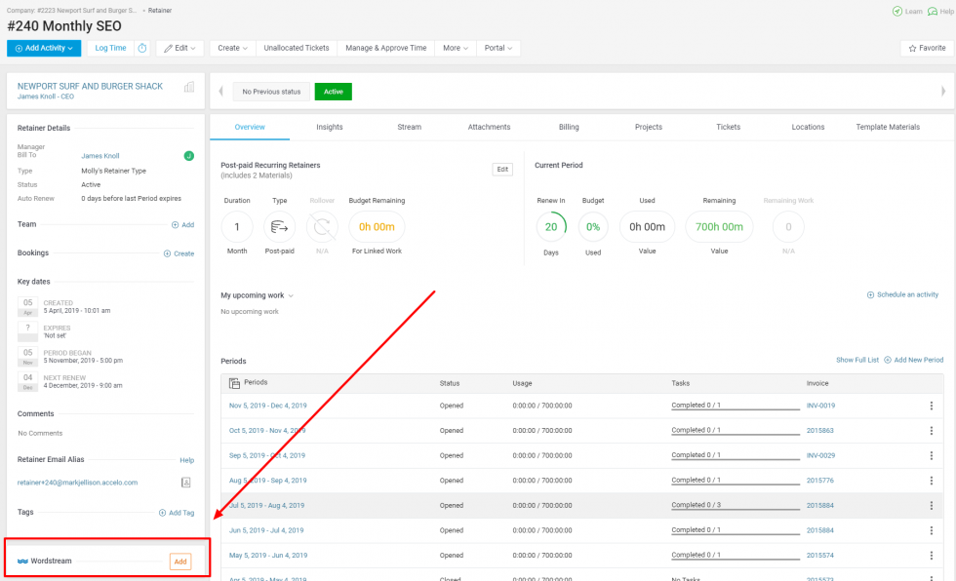Open the Edit dropdown menu

tap(179, 48)
